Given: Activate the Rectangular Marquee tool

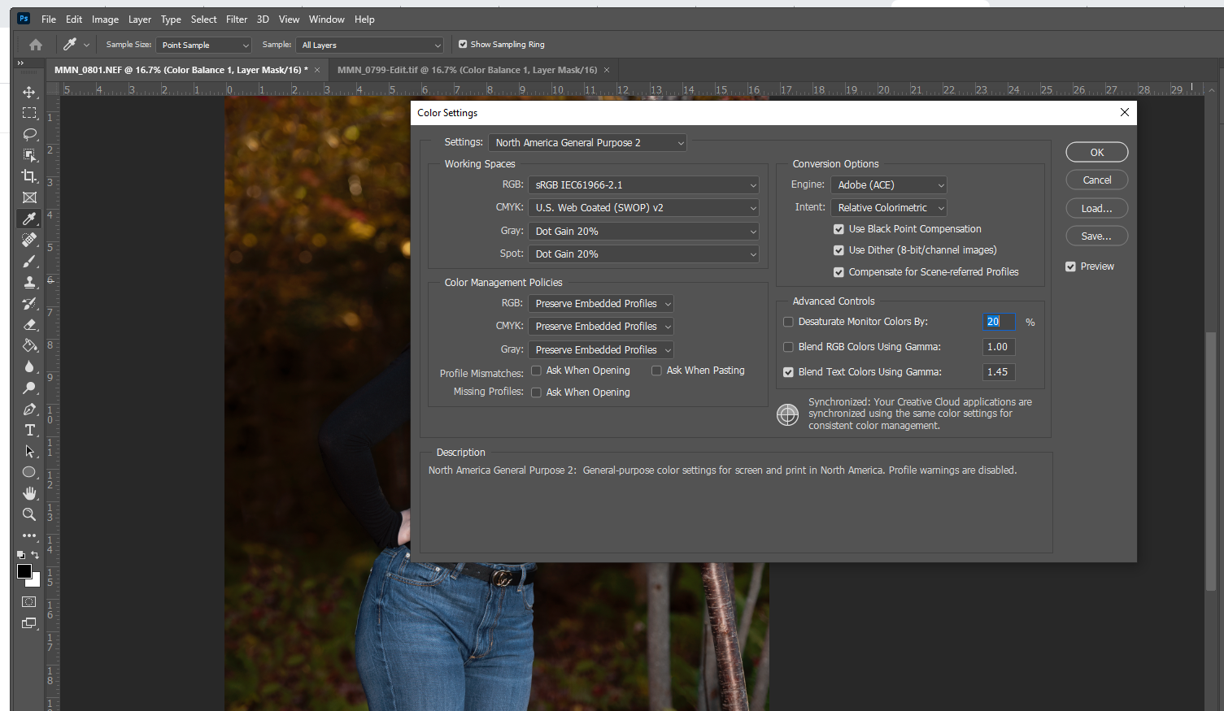Looking at the screenshot, I should [29, 113].
